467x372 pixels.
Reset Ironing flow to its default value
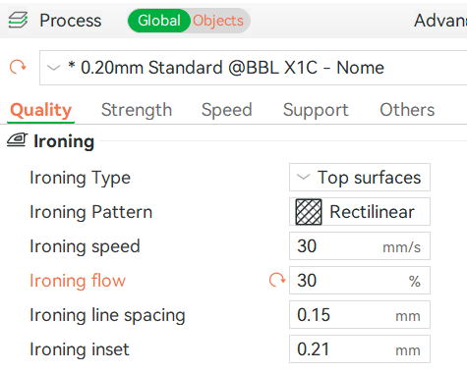pyautogui.click(x=277, y=280)
